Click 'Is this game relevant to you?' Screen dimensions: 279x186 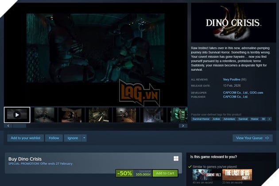click(x=213, y=157)
